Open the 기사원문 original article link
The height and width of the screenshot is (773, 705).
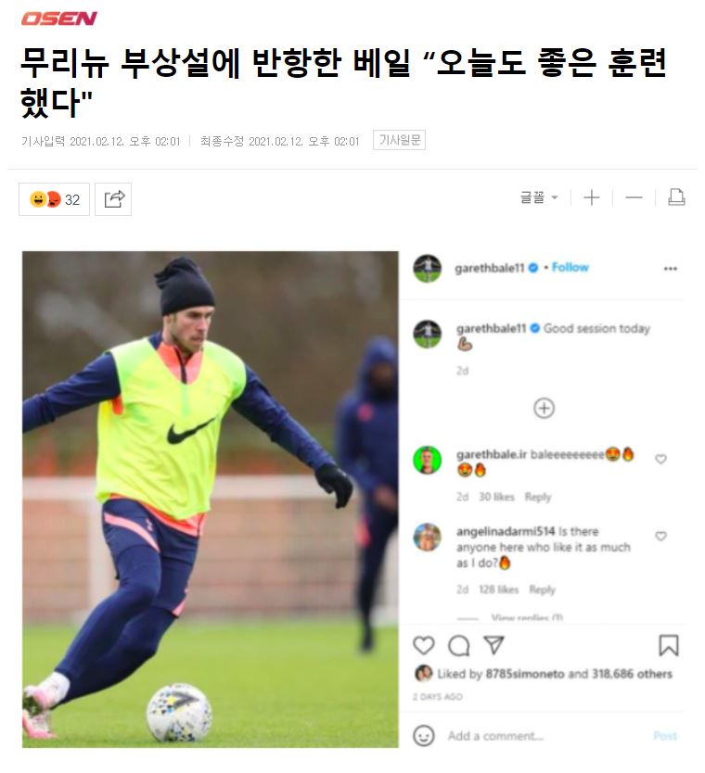click(399, 141)
